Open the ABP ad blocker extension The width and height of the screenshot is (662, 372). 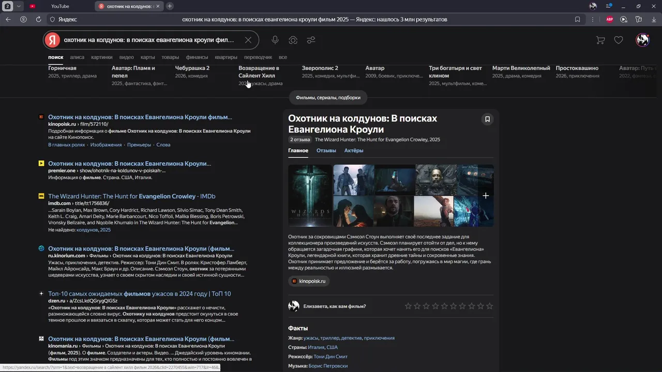609,19
